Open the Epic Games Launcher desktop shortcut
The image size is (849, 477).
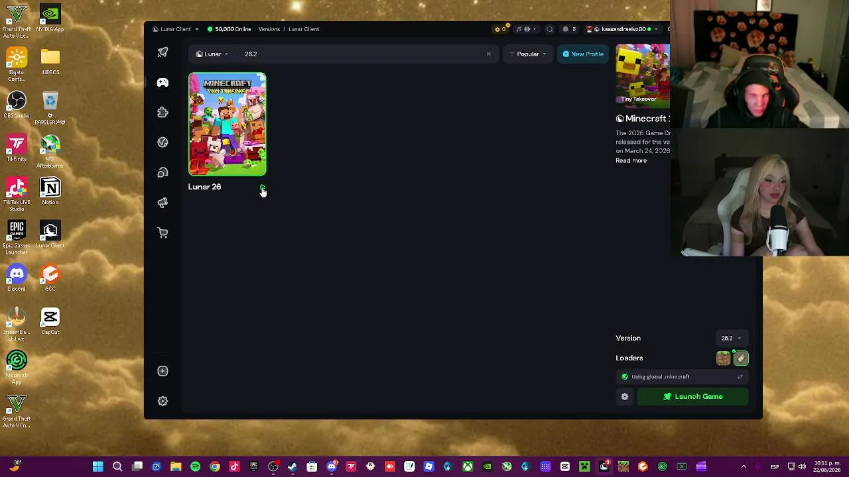coord(17,237)
